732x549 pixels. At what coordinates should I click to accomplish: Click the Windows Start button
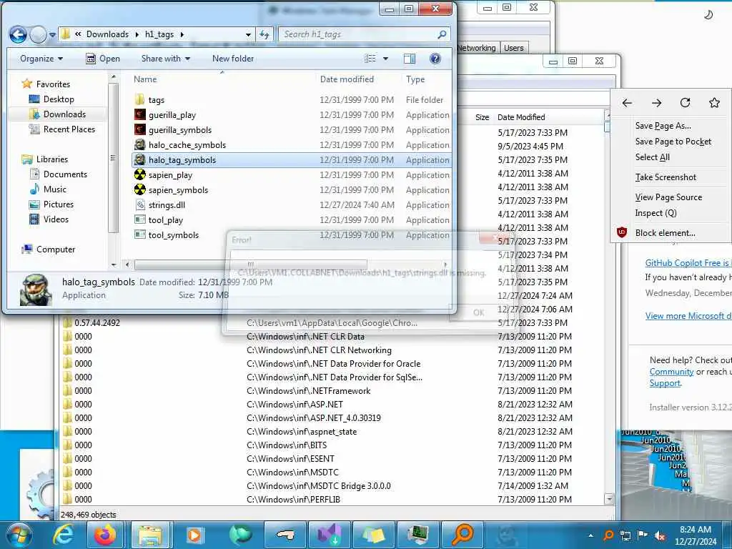19,535
